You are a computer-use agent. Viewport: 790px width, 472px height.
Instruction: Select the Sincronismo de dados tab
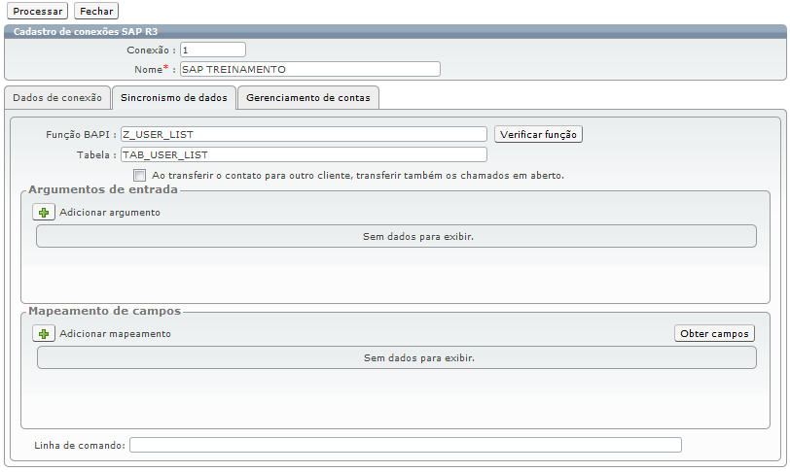tap(174, 98)
